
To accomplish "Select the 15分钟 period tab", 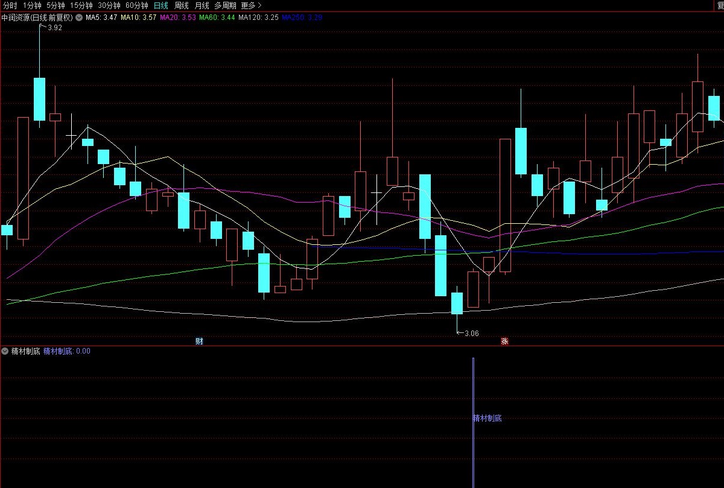I will (81, 5).
